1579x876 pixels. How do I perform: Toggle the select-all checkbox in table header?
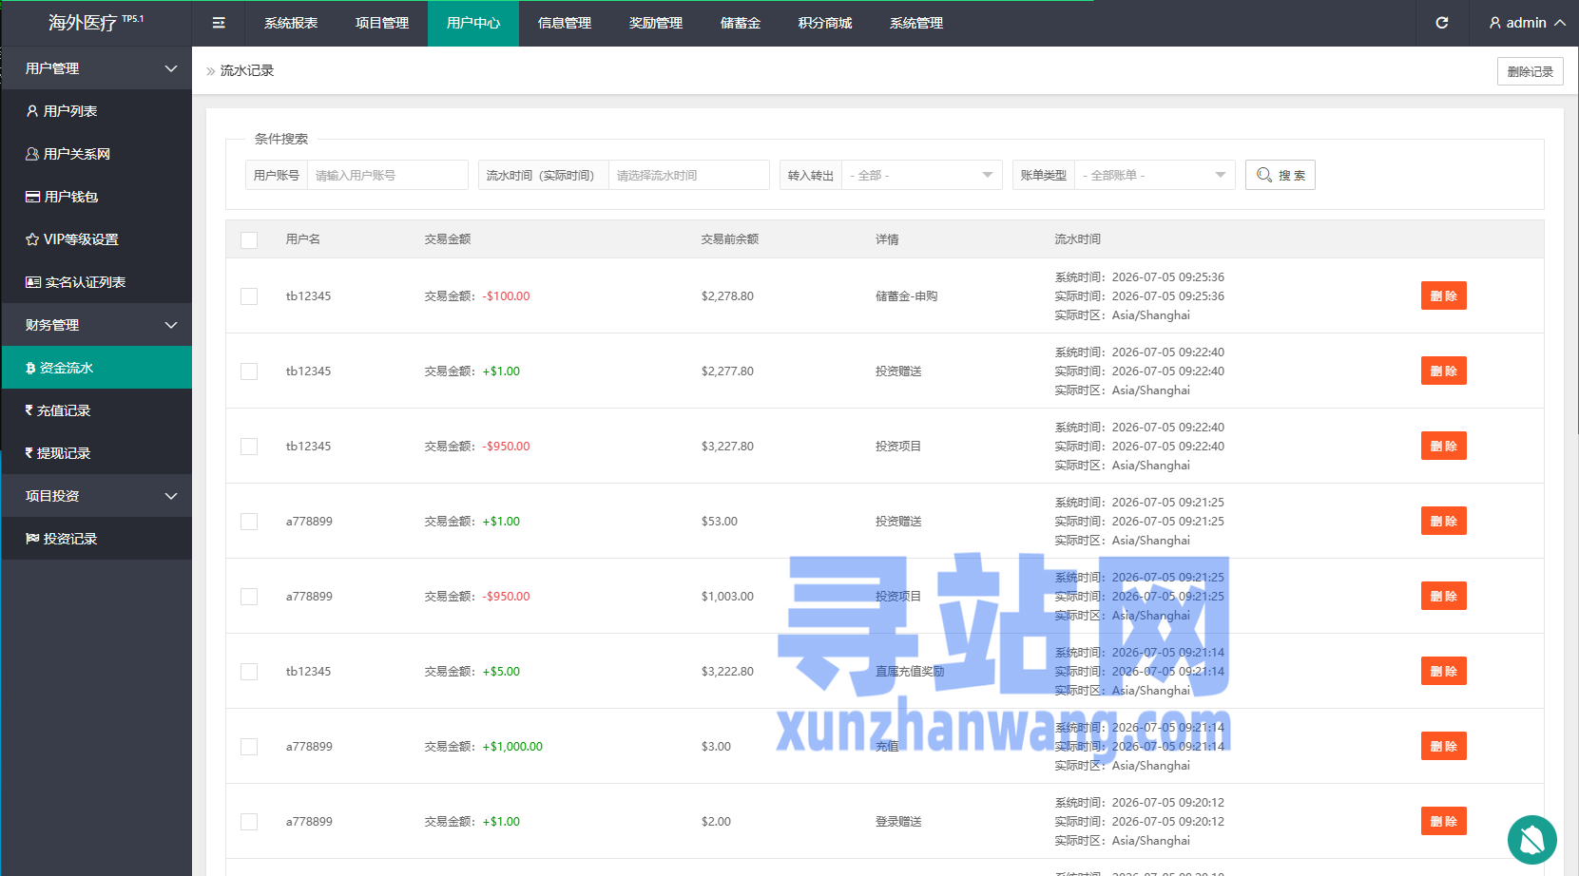(249, 240)
